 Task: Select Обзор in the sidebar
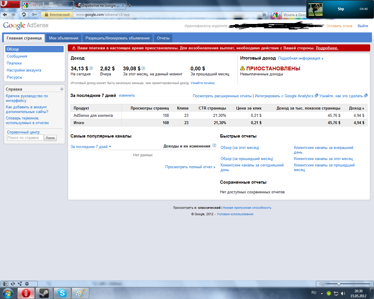point(34,49)
